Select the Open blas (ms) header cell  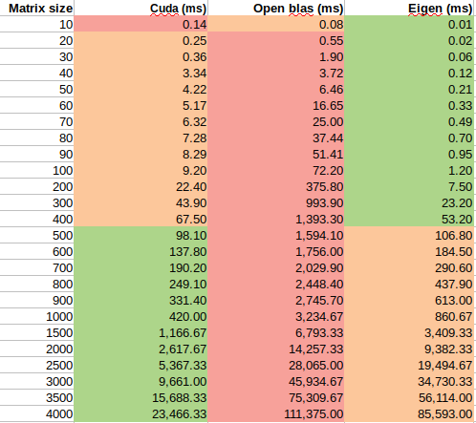pyautogui.click(x=276, y=8)
